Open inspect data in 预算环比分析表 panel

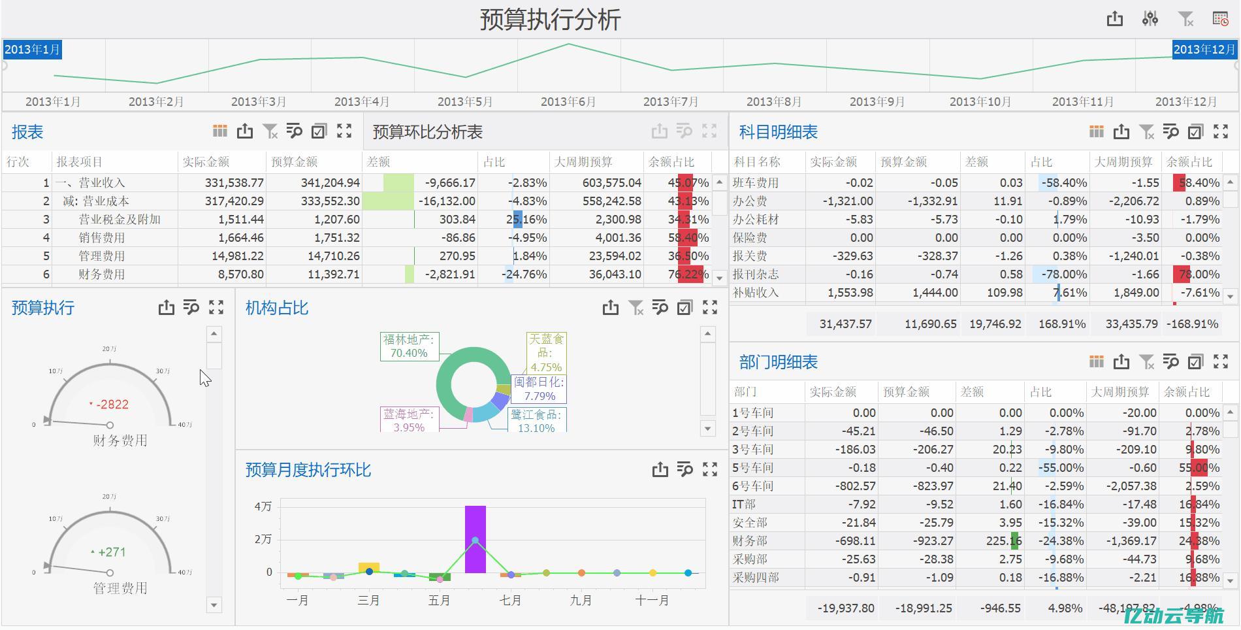coord(685,131)
